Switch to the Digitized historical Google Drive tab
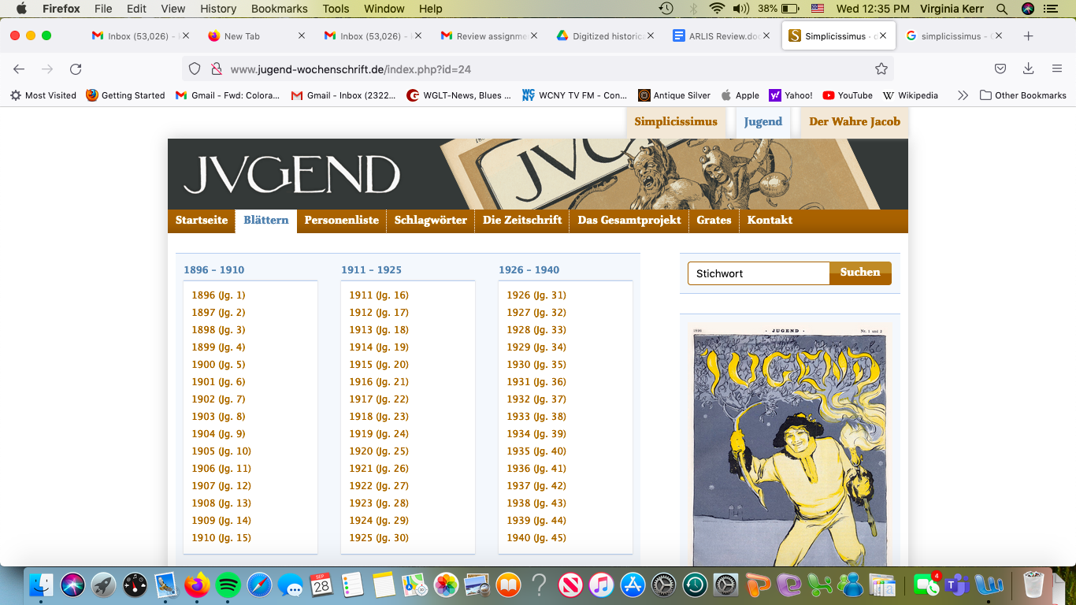The width and height of the screenshot is (1076, 605). 604,36
